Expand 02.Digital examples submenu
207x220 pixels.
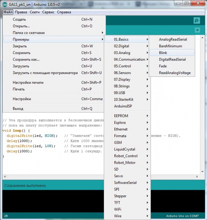click(x=127, y=46)
